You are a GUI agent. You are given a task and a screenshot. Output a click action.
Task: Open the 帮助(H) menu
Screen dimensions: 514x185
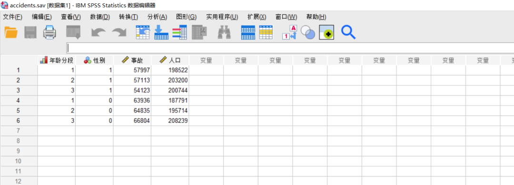click(x=316, y=17)
